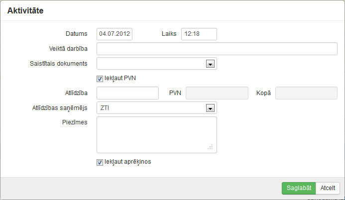Viewport: 345px width, 200px height.
Task: Click inside the Piezīmes notes textarea
Action: (x=156, y=134)
